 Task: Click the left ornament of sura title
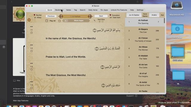[61, 16]
